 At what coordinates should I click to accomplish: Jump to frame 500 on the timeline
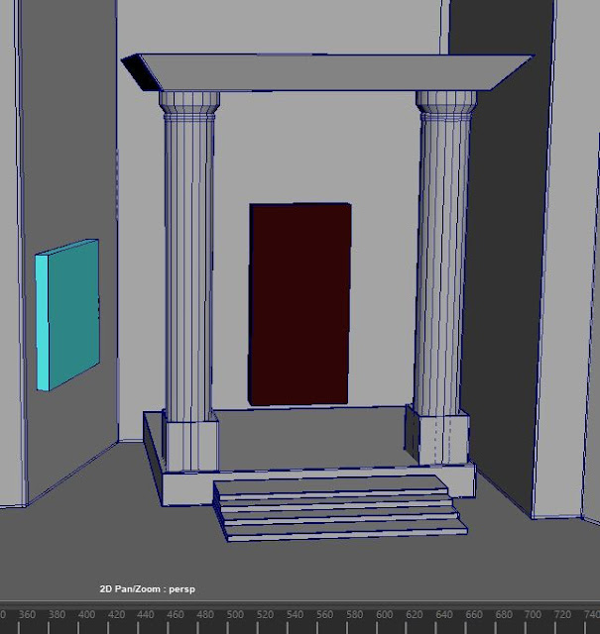tap(235, 614)
